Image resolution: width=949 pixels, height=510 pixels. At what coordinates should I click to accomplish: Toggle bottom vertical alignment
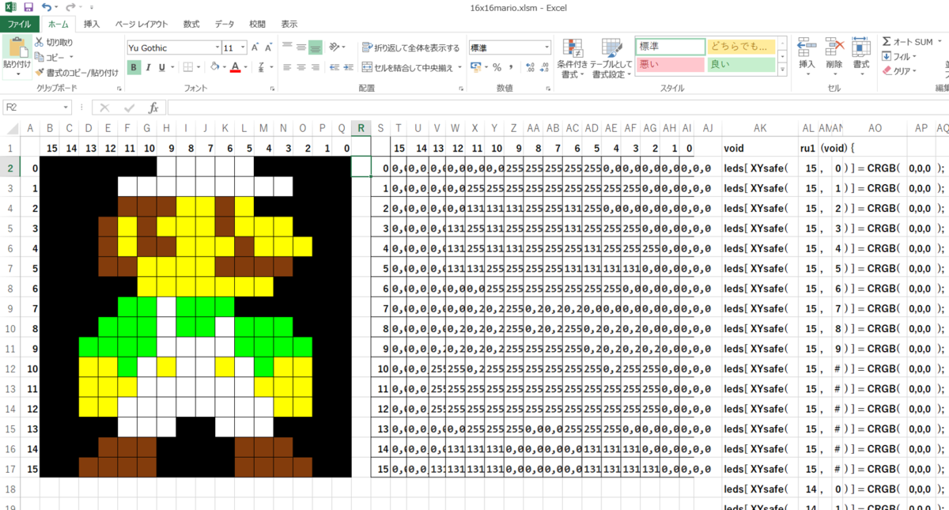pos(316,47)
